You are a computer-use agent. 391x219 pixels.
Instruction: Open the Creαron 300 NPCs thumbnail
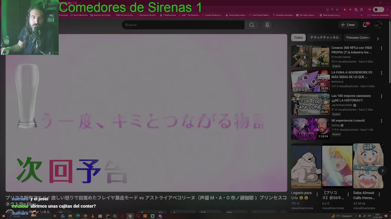(310, 56)
